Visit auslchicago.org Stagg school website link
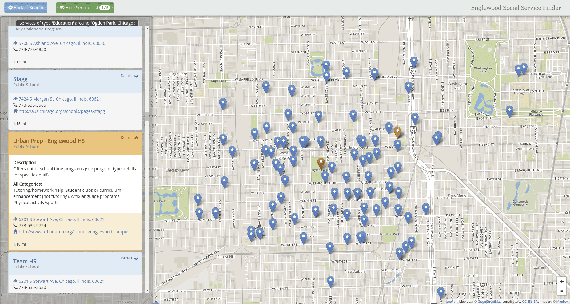 coord(62,111)
